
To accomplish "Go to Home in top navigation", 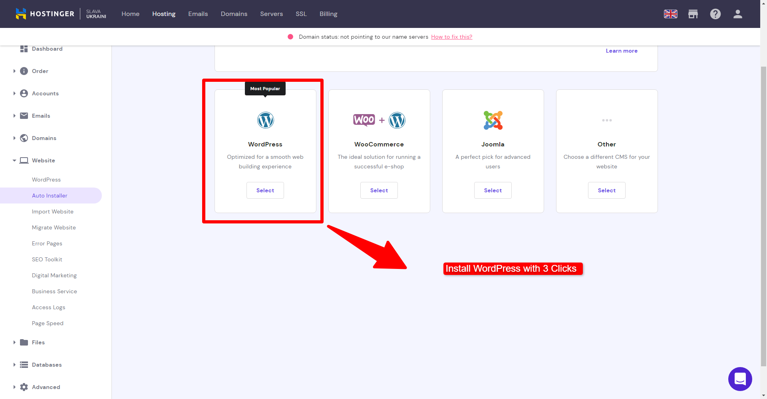I will tap(131, 14).
